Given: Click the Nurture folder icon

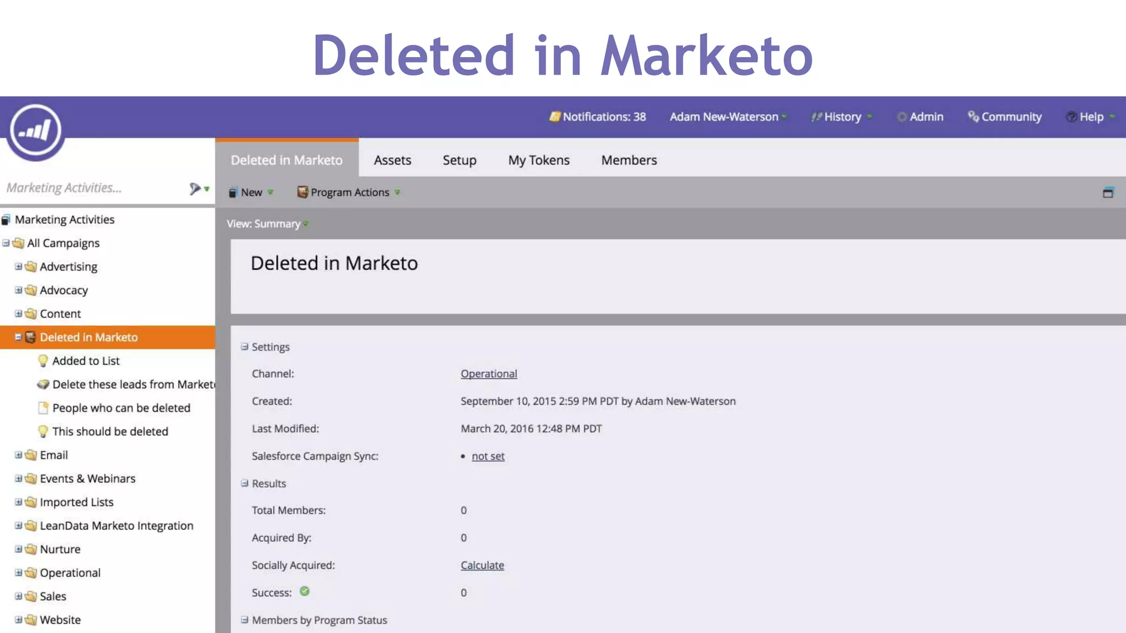Looking at the screenshot, I should pyautogui.click(x=31, y=549).
